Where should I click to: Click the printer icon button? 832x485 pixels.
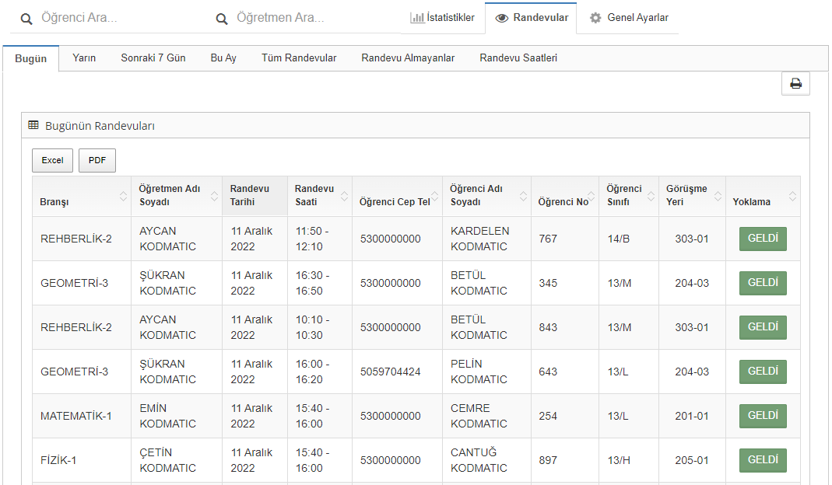pos(795,84)
